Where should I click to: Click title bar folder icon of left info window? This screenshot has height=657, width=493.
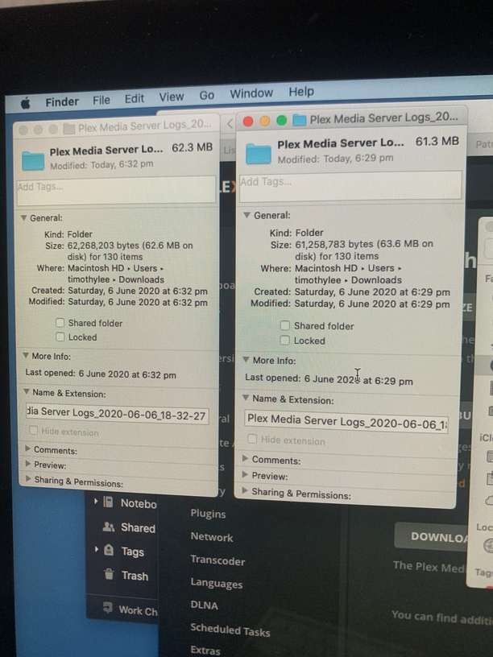[x=68, y=129]
